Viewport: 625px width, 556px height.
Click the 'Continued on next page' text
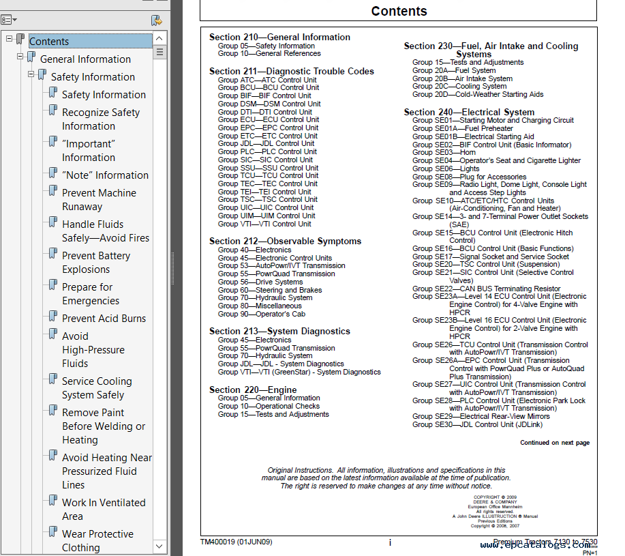click(555, 443)
